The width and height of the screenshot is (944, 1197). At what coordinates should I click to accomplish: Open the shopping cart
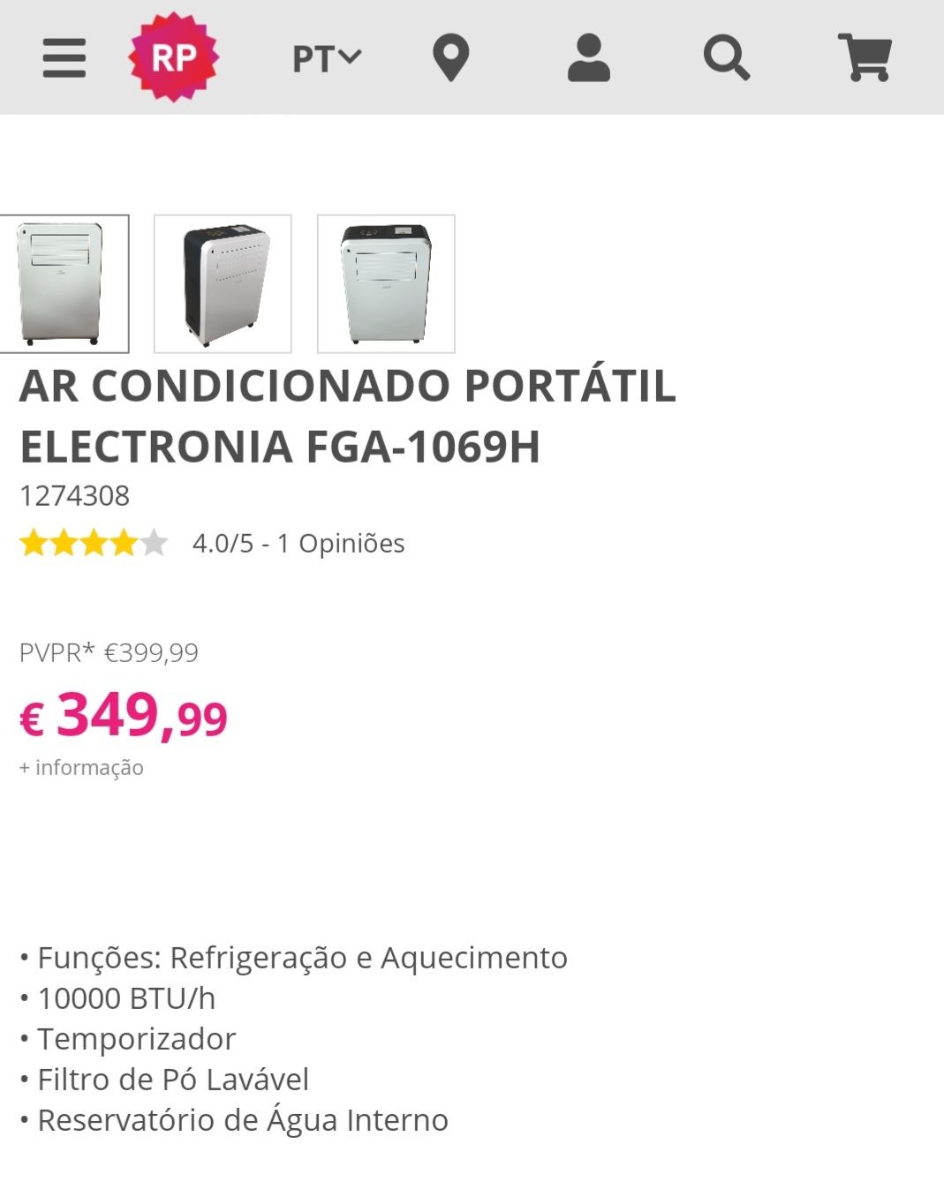[865, 58]
